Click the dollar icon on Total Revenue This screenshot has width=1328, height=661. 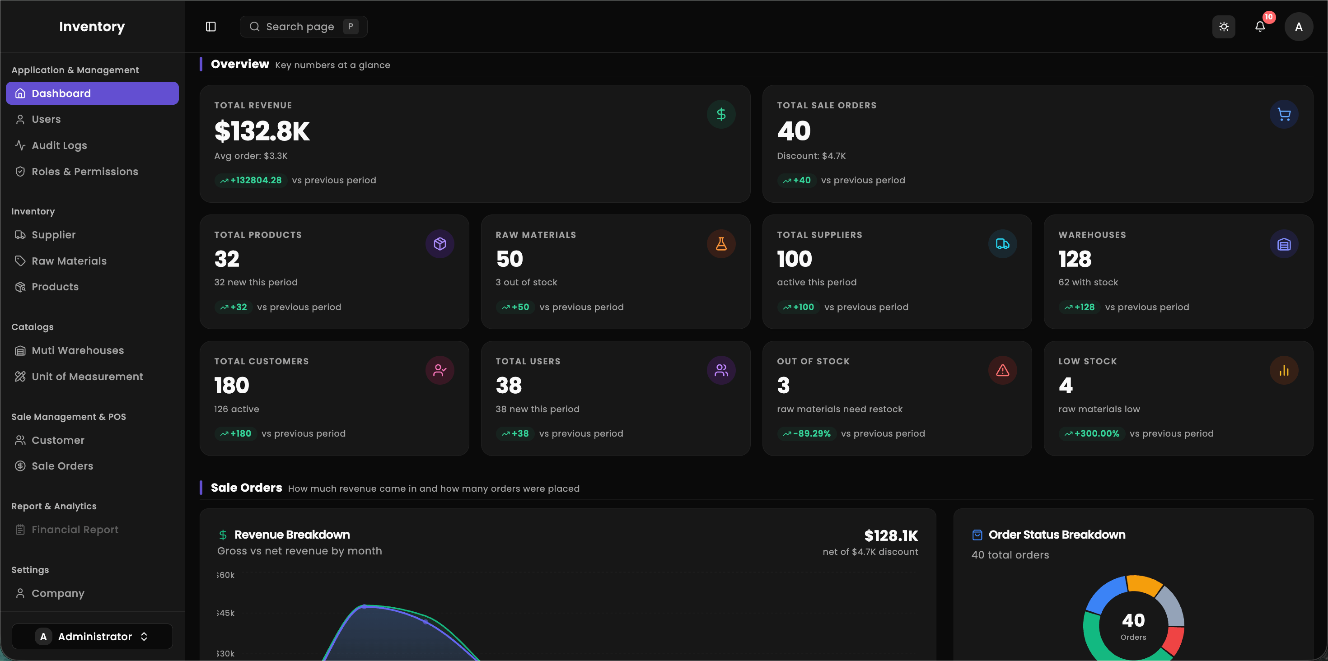(721, 114)
